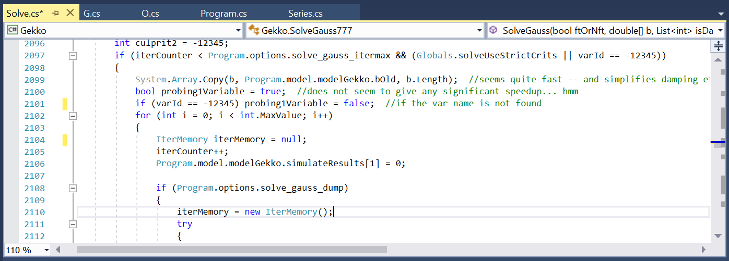Click the method cube icon beside SolveGauss
Viewport: 729px width, 261px height.
pyautogui.click(x=493, y=31)
